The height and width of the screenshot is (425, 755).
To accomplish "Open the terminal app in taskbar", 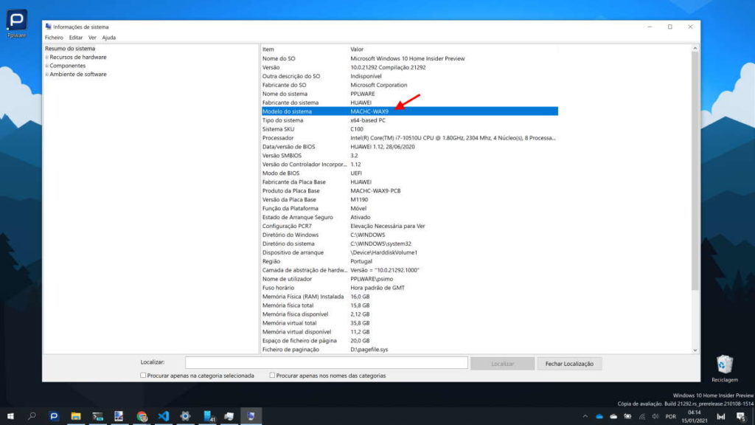I will (x=98, y=416).
